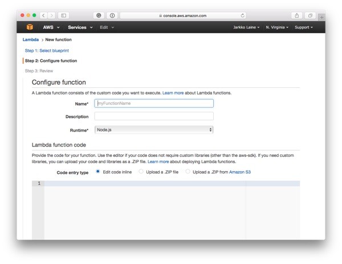The width and height of the screenshot is (342, 264).
Task: Open a new tab with plus button
Action: tap(321, 18)
